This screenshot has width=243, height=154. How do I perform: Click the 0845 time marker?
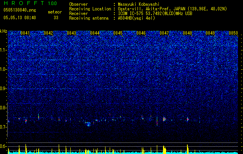click(x=118, y=33)
